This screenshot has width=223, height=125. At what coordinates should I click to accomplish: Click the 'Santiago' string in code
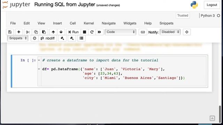pyautogui.click(x=167, y=78)
